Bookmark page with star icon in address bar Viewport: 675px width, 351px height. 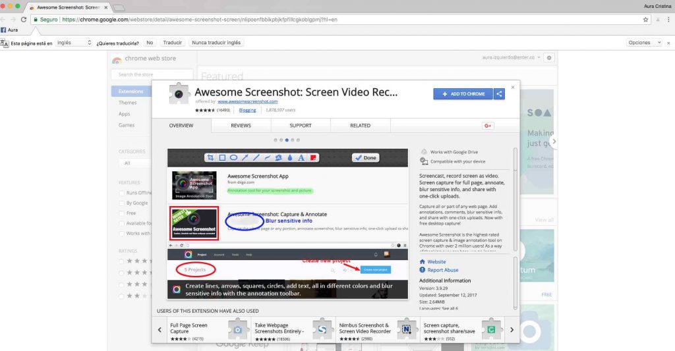click(x=645, y=19)
